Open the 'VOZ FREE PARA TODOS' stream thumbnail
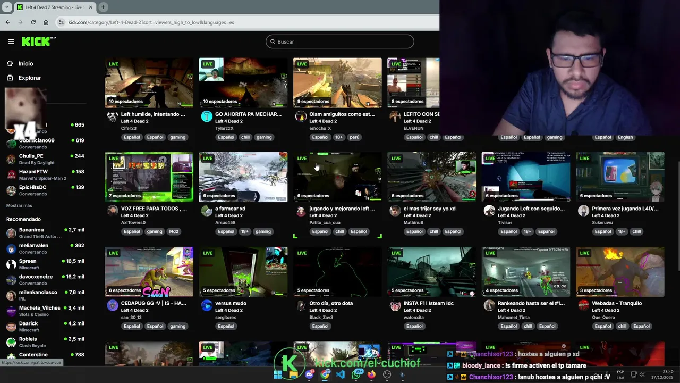 (x=149, y=177)
